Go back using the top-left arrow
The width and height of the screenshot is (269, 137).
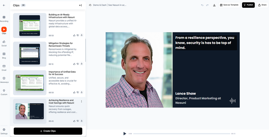pos(4,5)
